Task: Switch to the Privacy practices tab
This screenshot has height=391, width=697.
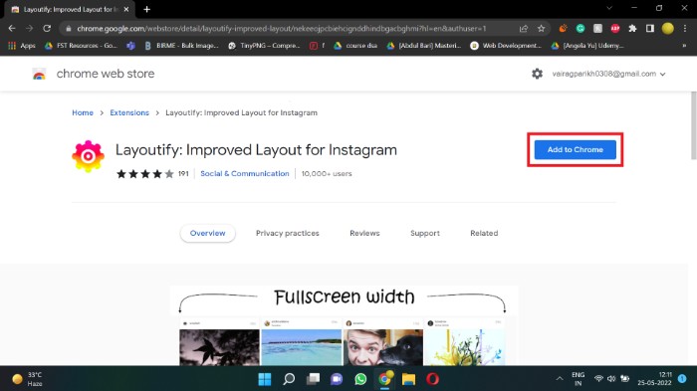Action: 287,233
